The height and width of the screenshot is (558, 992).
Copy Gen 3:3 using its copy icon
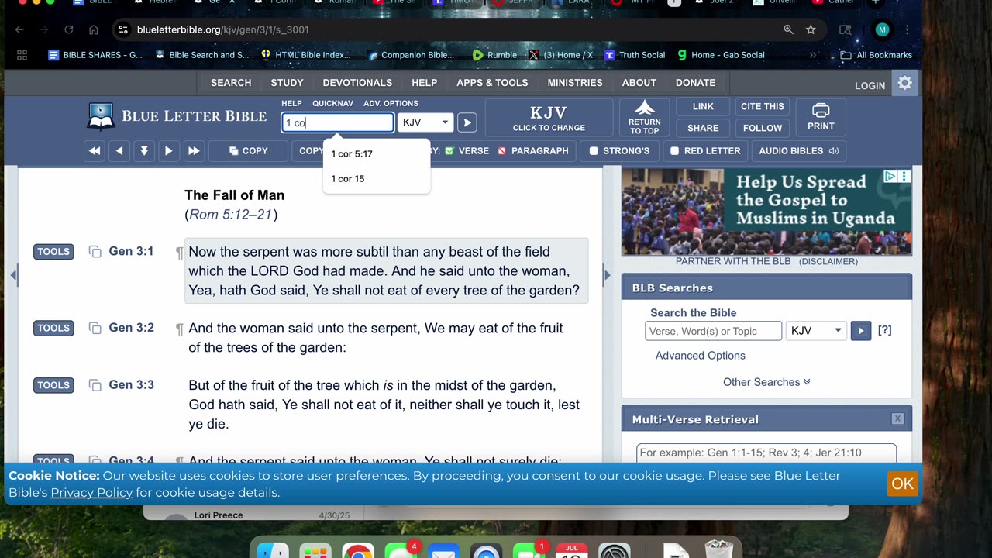coord(95,385)
